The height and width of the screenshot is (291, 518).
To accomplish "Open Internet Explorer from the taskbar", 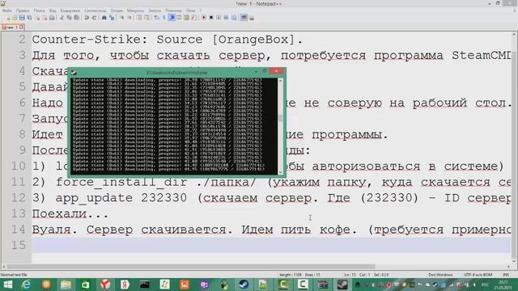I will 26,285.
